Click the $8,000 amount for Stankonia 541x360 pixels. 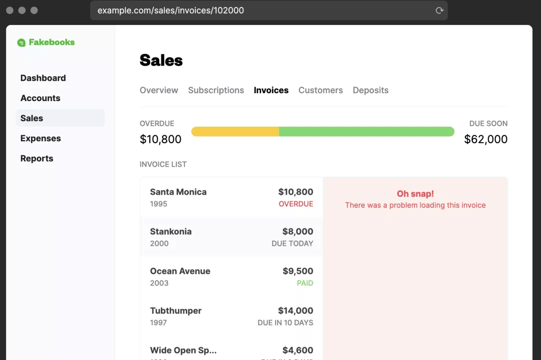tap(298, 231)
